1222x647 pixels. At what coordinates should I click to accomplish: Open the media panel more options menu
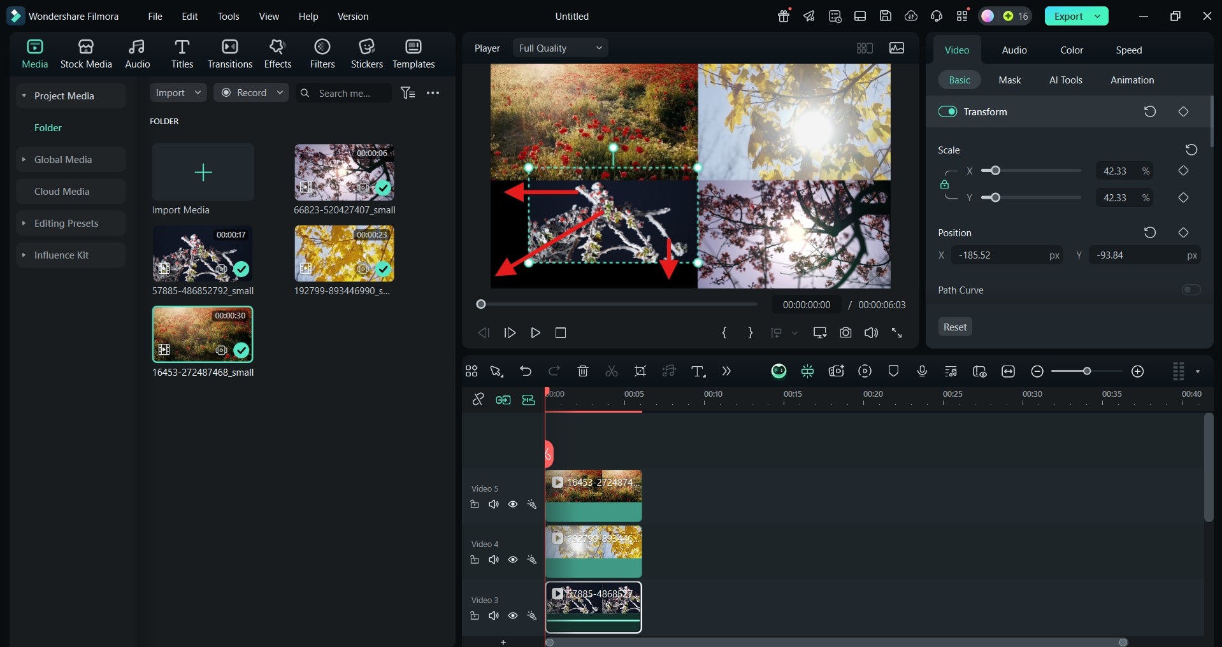coord(433,93)
